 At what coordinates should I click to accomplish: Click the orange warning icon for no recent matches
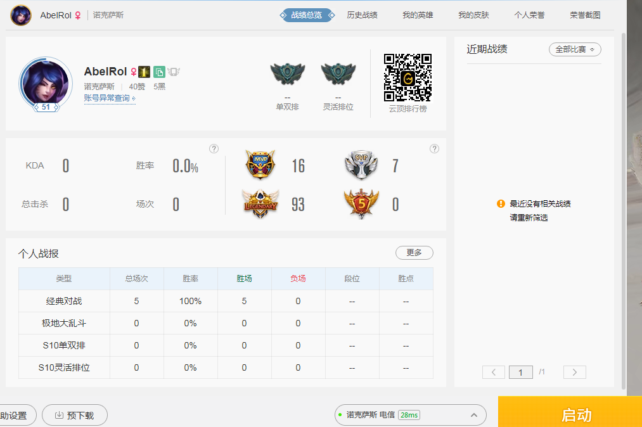(x=501, y=203)
